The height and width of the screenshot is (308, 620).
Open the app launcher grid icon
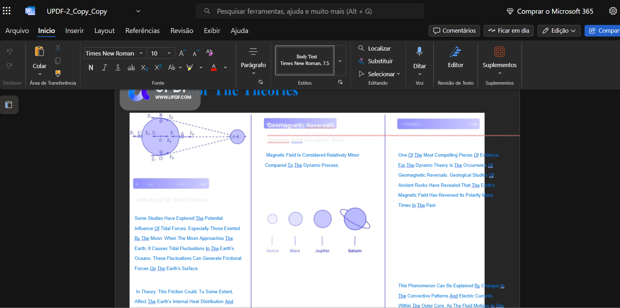[x=7, y=11]
